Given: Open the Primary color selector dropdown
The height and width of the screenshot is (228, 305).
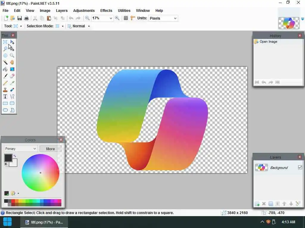Looking at the screenshot, I should pos(20,149).
